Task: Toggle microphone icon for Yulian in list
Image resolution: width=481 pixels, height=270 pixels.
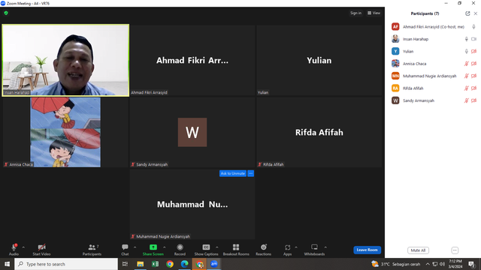Action: tap(466, 51)
